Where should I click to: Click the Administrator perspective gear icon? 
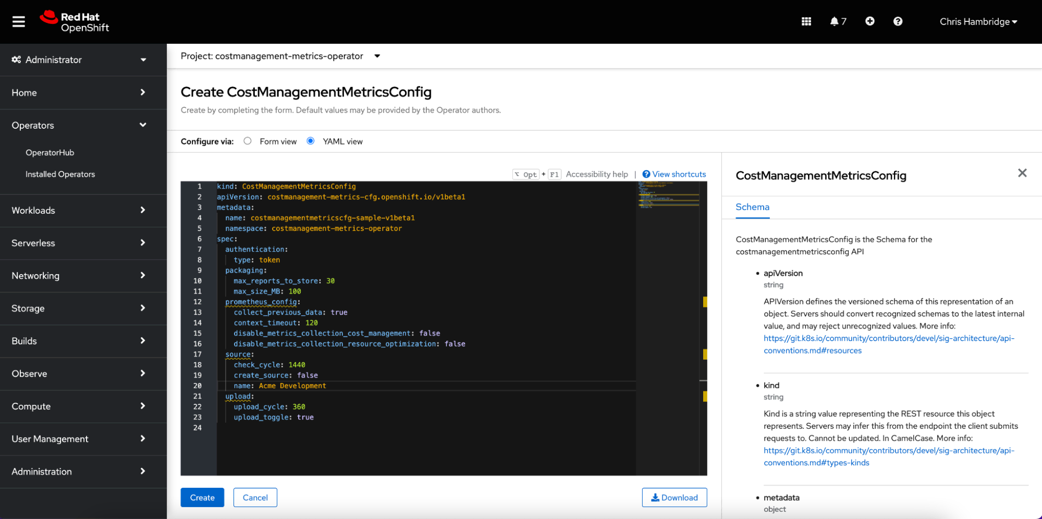pos(16,59)
